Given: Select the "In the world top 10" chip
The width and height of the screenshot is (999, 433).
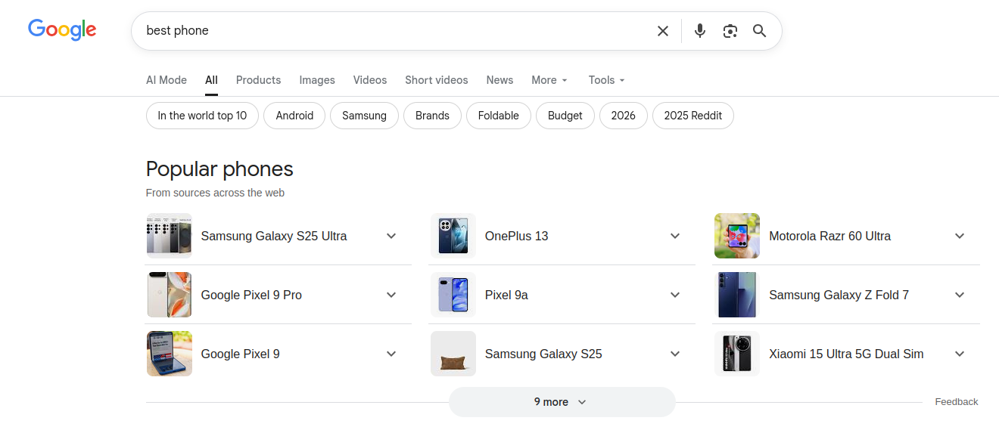Looking at the screenshot, I should click(x=202, y=116).
